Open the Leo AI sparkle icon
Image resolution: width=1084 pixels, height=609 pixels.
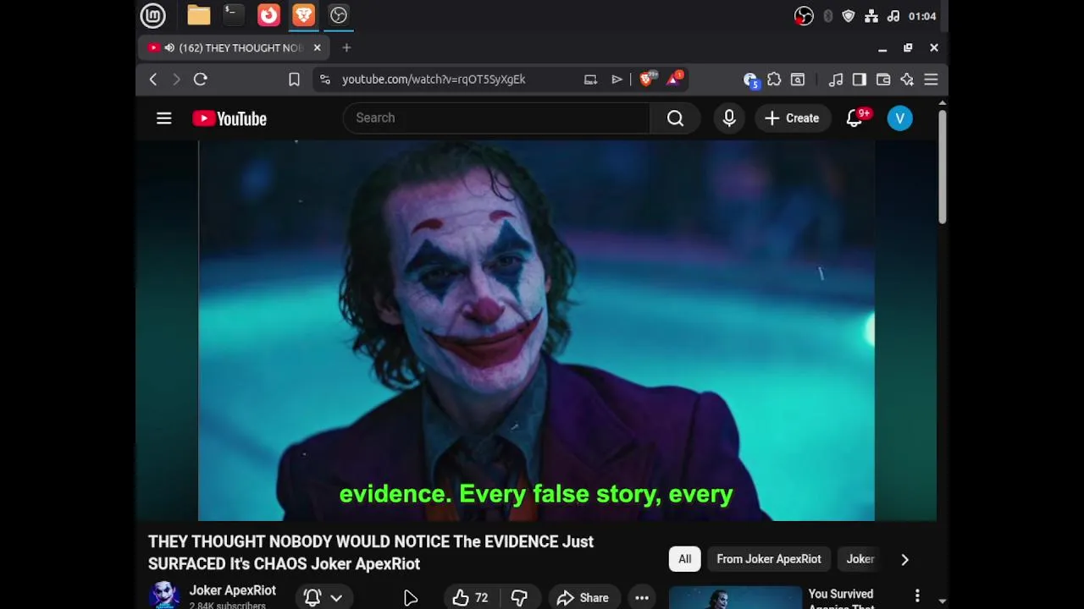click(x=907, y=80)
